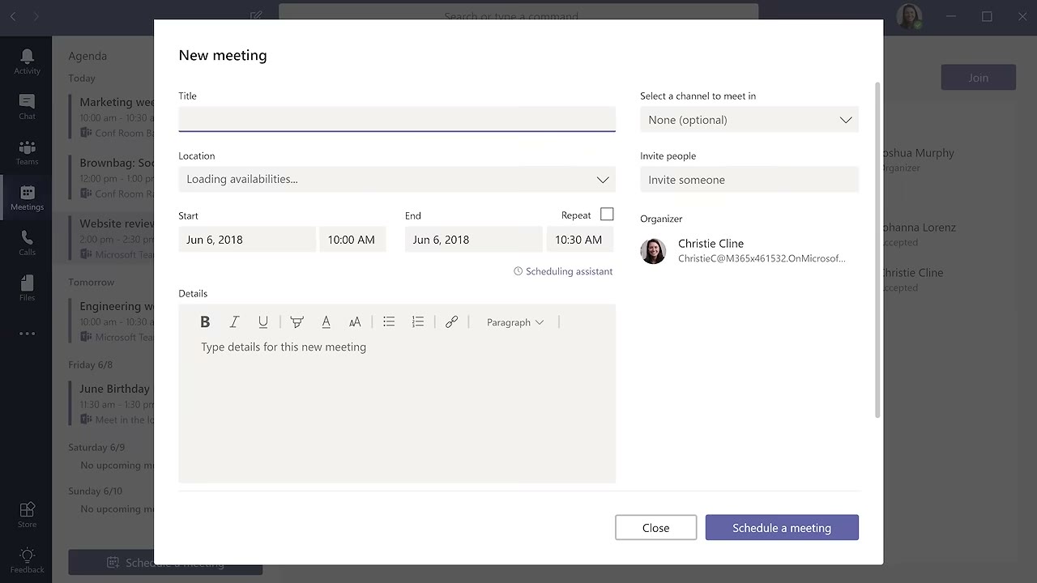This screenshot has height=583, width=1037.
Task: Open Calls in the left sidebar
Action: (x=27, y=242)
